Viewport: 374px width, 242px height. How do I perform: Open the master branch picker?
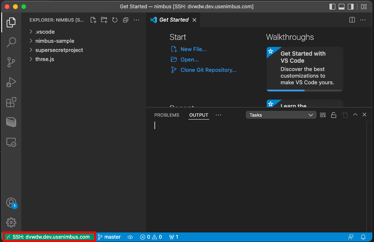point(109,237)
